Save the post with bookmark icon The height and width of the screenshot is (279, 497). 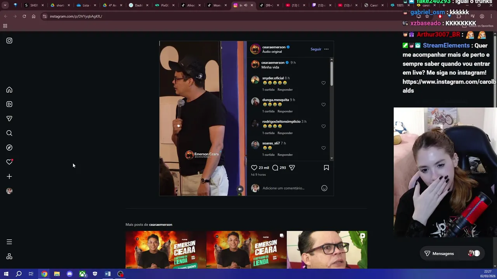326,168
